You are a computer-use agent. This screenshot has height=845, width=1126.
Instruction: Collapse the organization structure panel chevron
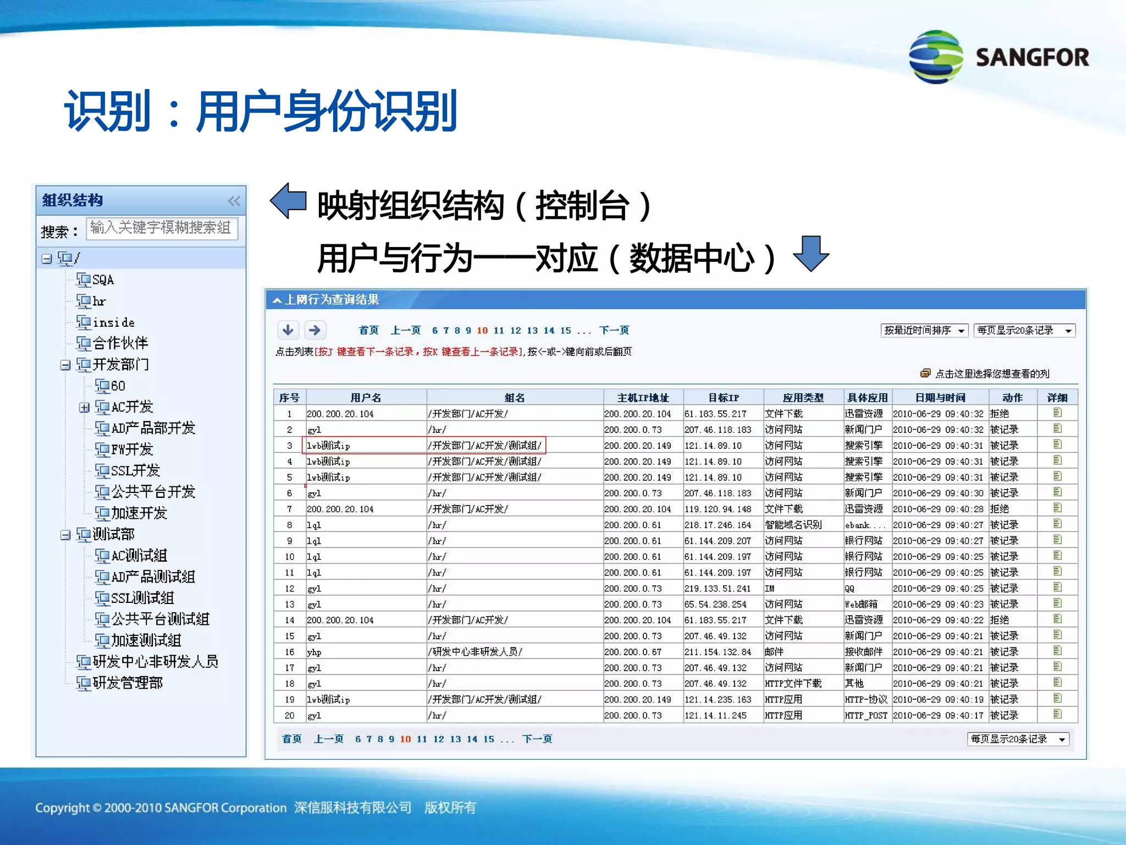234,201
